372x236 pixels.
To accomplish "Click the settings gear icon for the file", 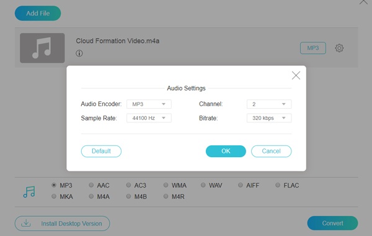I will click(x=339, y=48).
